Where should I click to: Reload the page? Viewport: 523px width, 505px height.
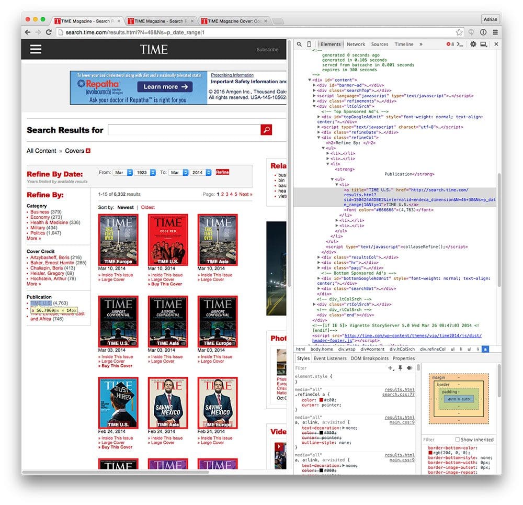click(x=49, y=32)
